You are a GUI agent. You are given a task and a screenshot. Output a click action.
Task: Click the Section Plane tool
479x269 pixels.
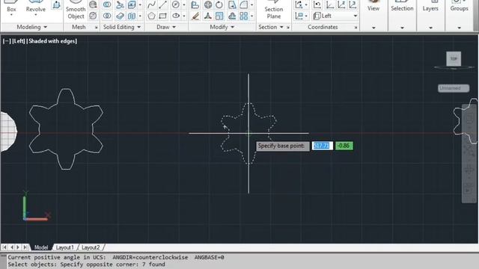(273, 10)
